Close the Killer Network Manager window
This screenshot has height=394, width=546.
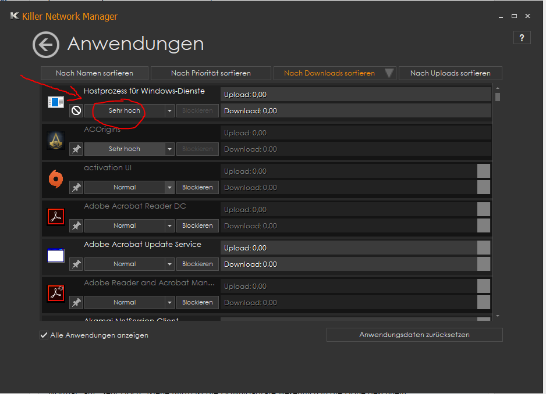click(x=527, y=16)
